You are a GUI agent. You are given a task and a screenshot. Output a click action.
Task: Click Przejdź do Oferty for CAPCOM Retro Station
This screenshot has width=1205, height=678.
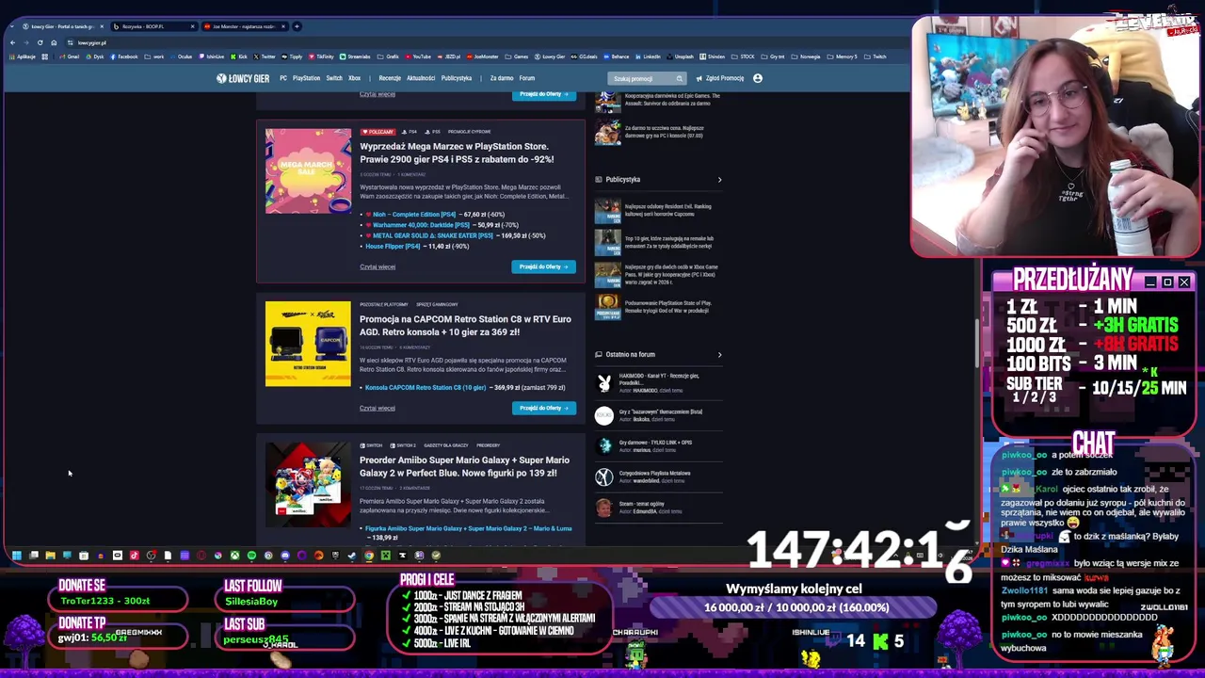click(543, 408)
